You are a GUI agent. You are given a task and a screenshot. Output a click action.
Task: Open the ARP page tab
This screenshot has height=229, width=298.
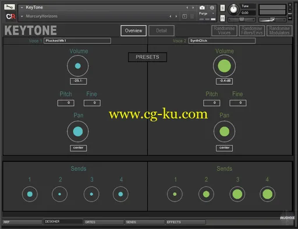point(22,222)
